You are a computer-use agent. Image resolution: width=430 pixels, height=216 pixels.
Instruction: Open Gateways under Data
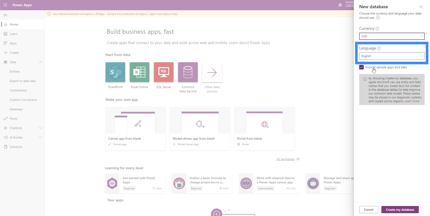pos(16,109)
